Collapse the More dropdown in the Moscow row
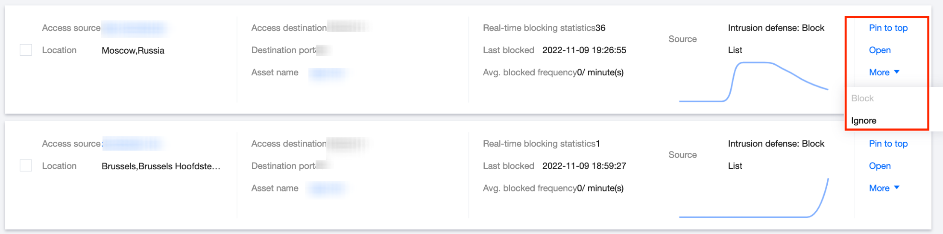 click(x=884, y=72)
